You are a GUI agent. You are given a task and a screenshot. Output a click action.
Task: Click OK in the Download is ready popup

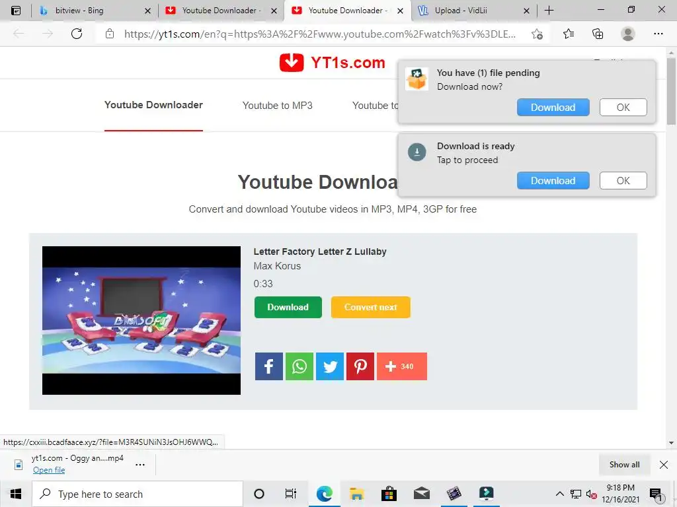tap(623, 181)
